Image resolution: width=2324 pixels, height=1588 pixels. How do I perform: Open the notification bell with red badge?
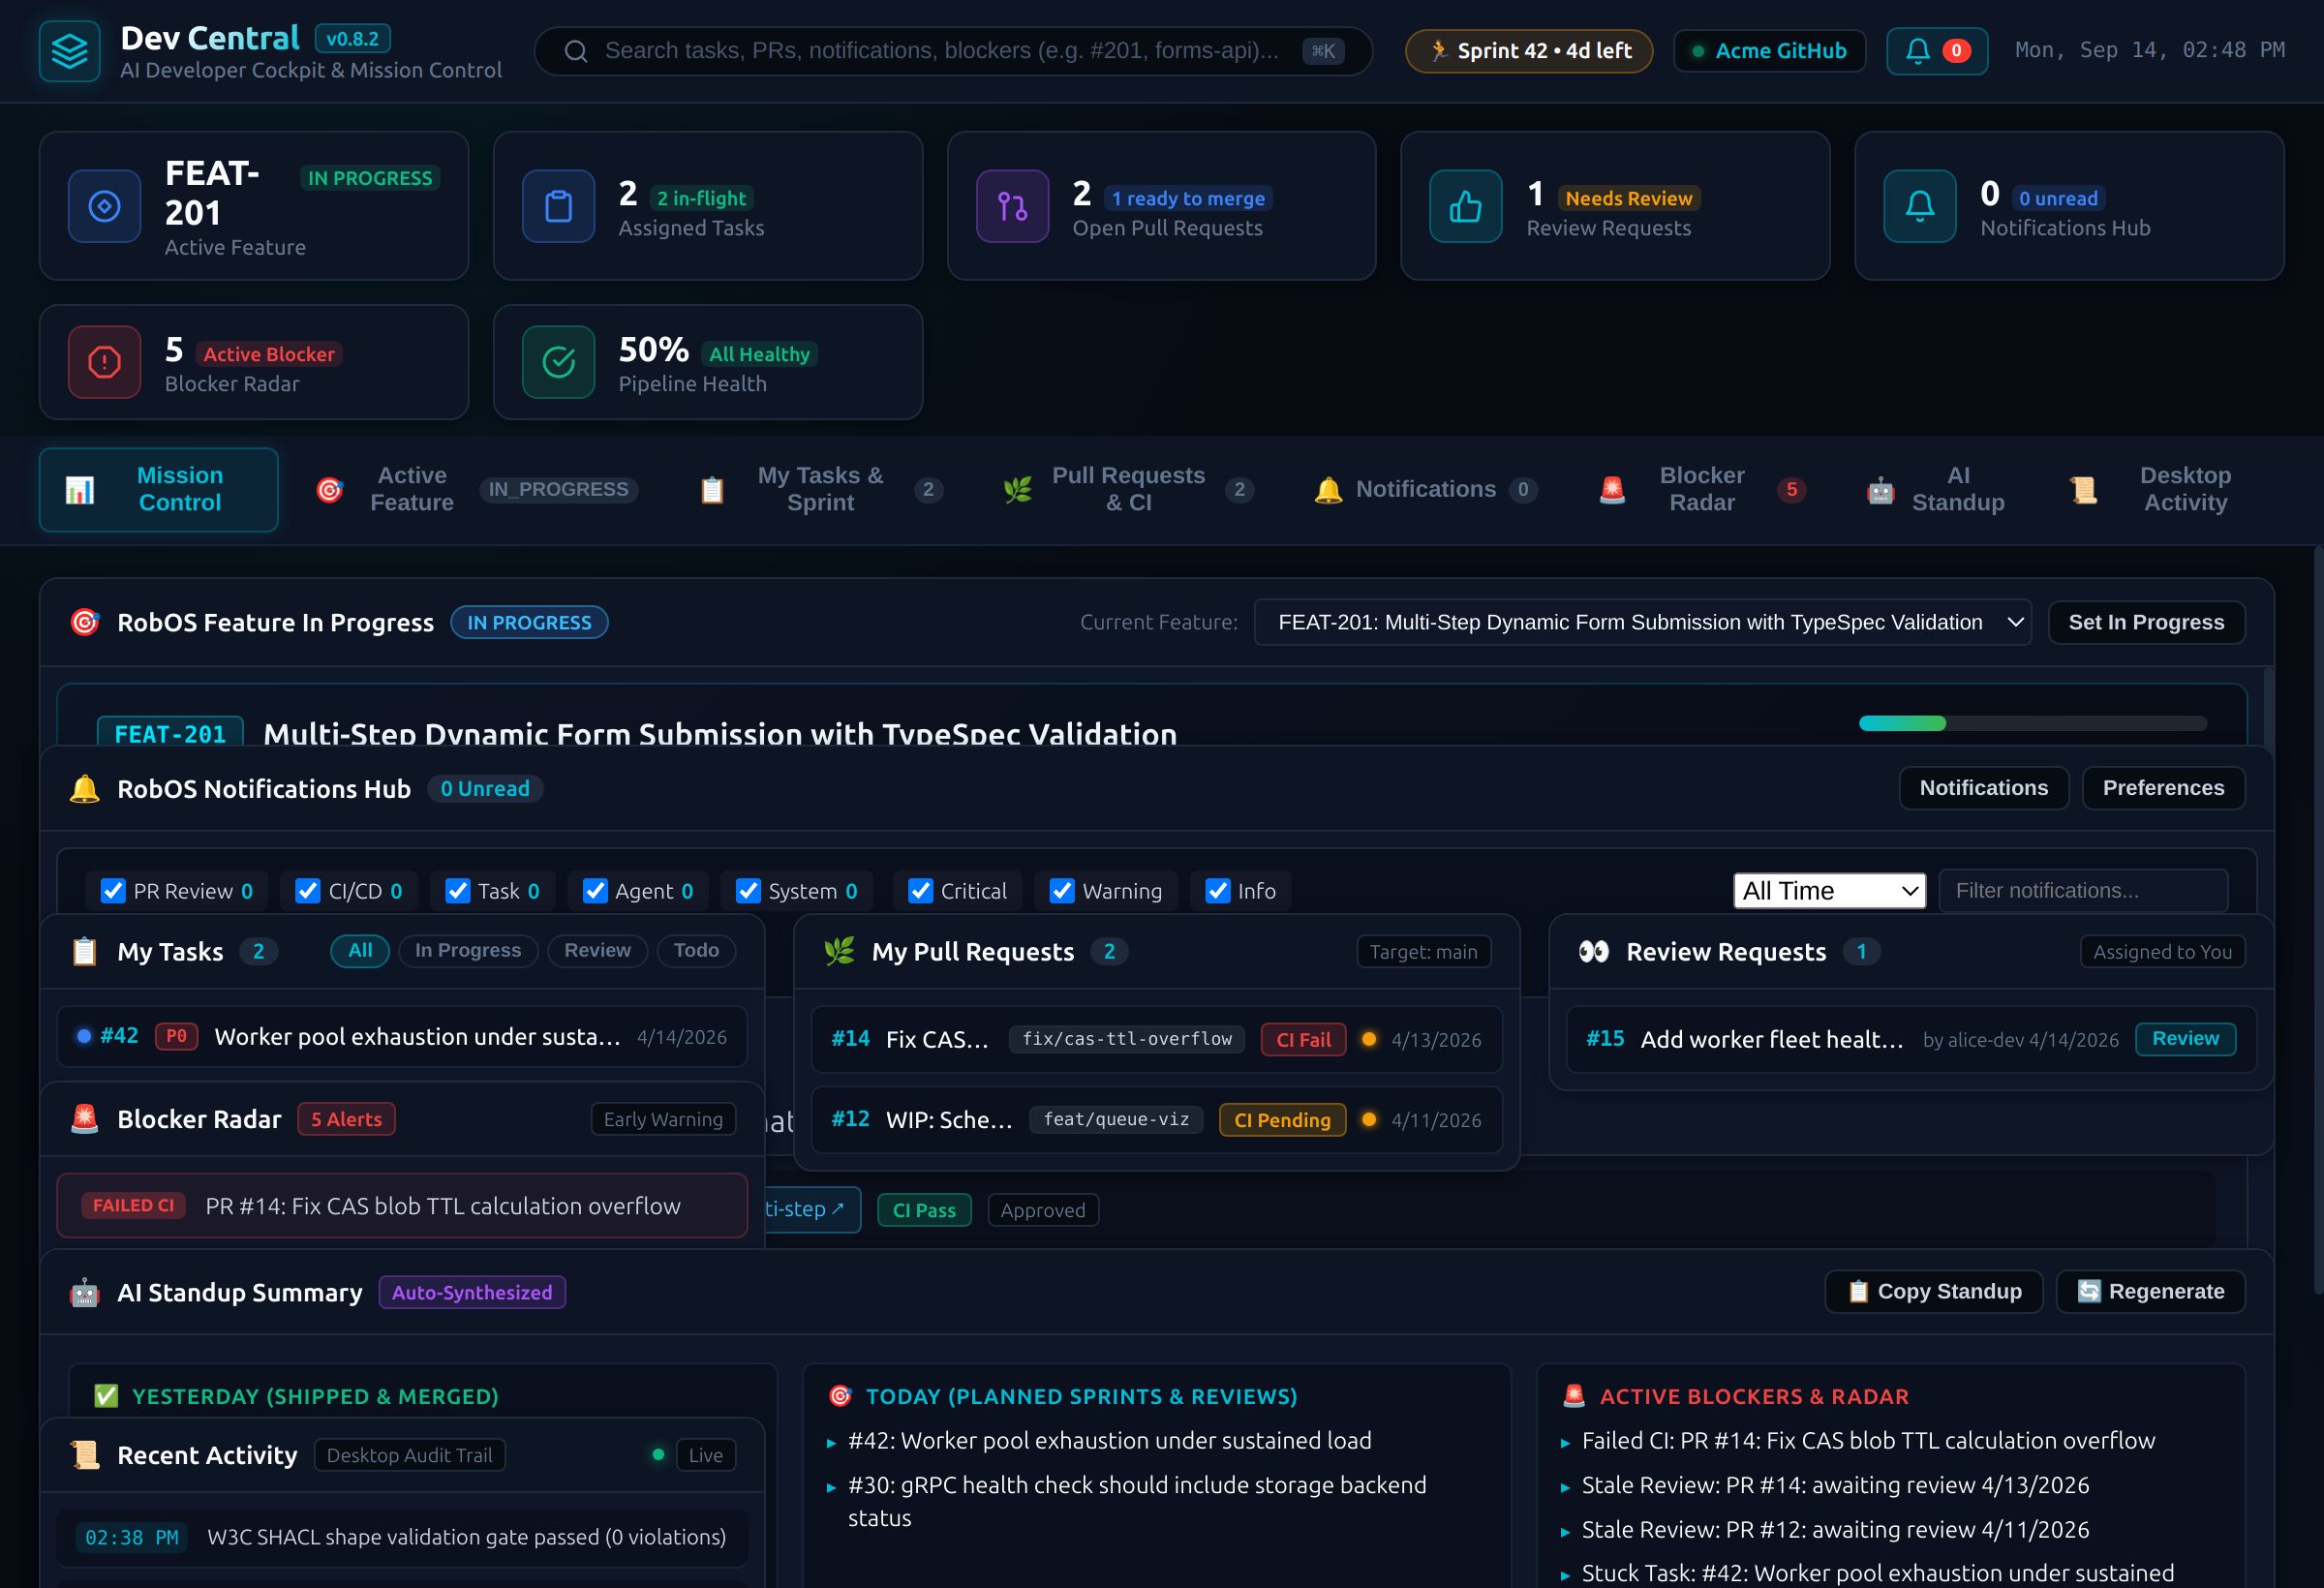[x=1936, y=51]
